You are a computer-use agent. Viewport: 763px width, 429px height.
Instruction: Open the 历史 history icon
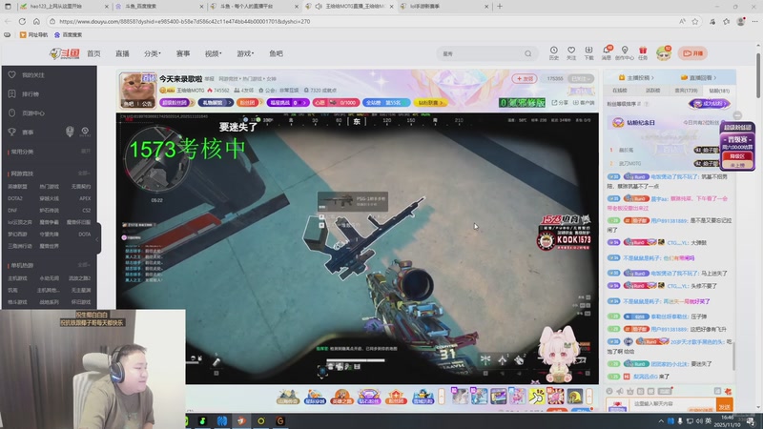pos(554,53)
